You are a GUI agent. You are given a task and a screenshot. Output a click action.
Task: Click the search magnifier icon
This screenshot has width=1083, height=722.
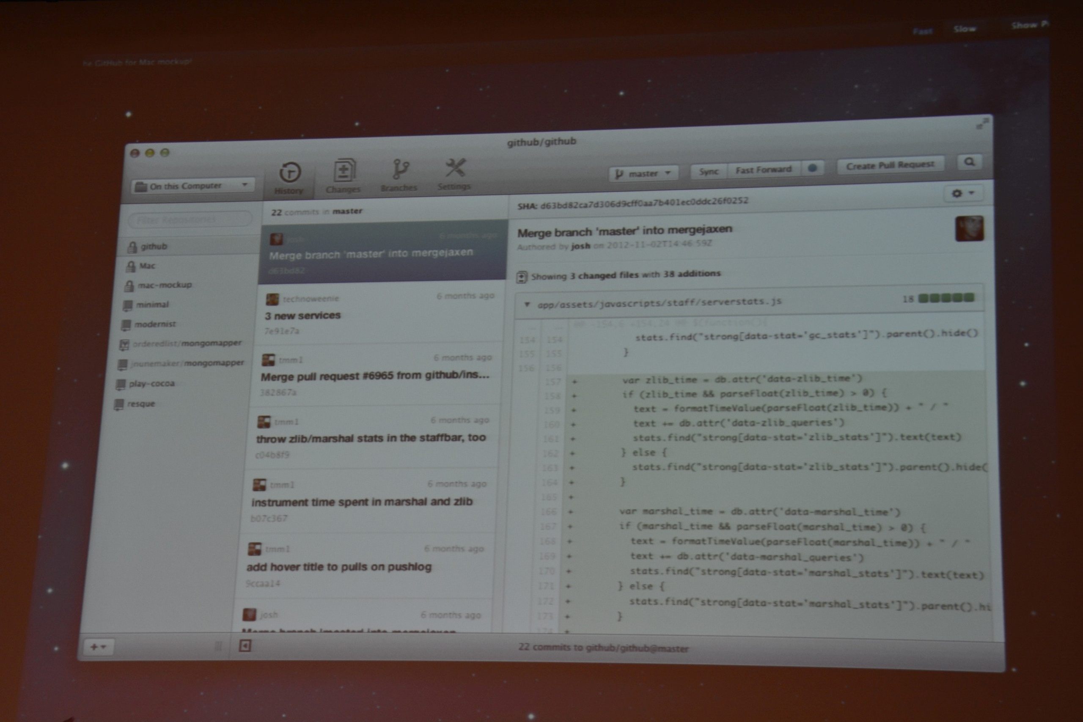(969, 162)
